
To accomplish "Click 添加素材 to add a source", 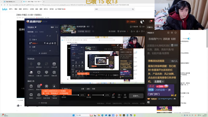I will click(43, 53).
